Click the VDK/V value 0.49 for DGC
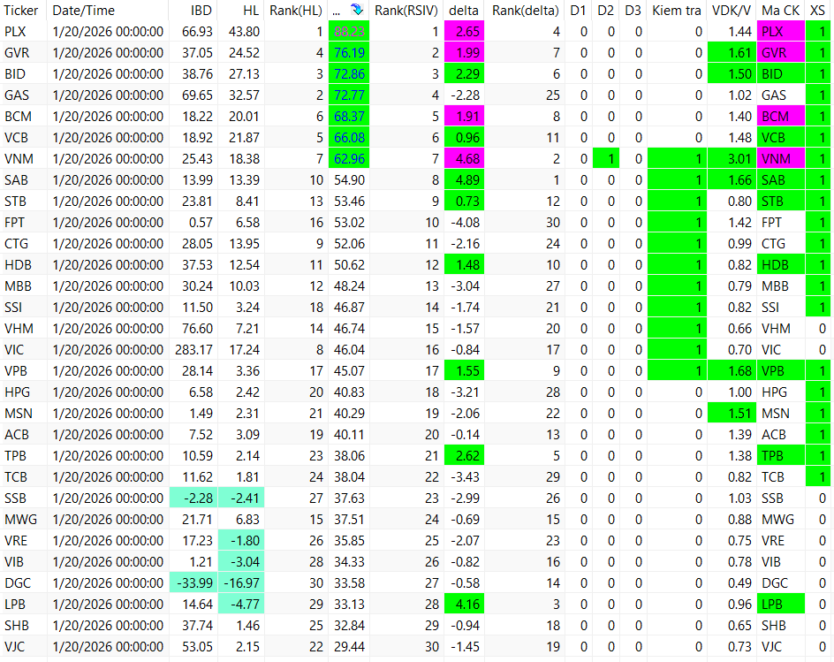 [739, 582]
